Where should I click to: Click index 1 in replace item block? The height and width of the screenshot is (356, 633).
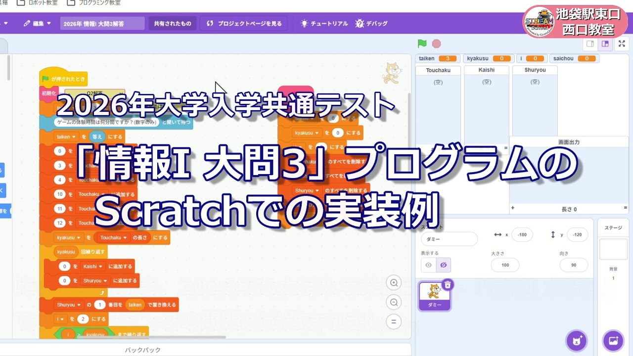tap(100, 305)
